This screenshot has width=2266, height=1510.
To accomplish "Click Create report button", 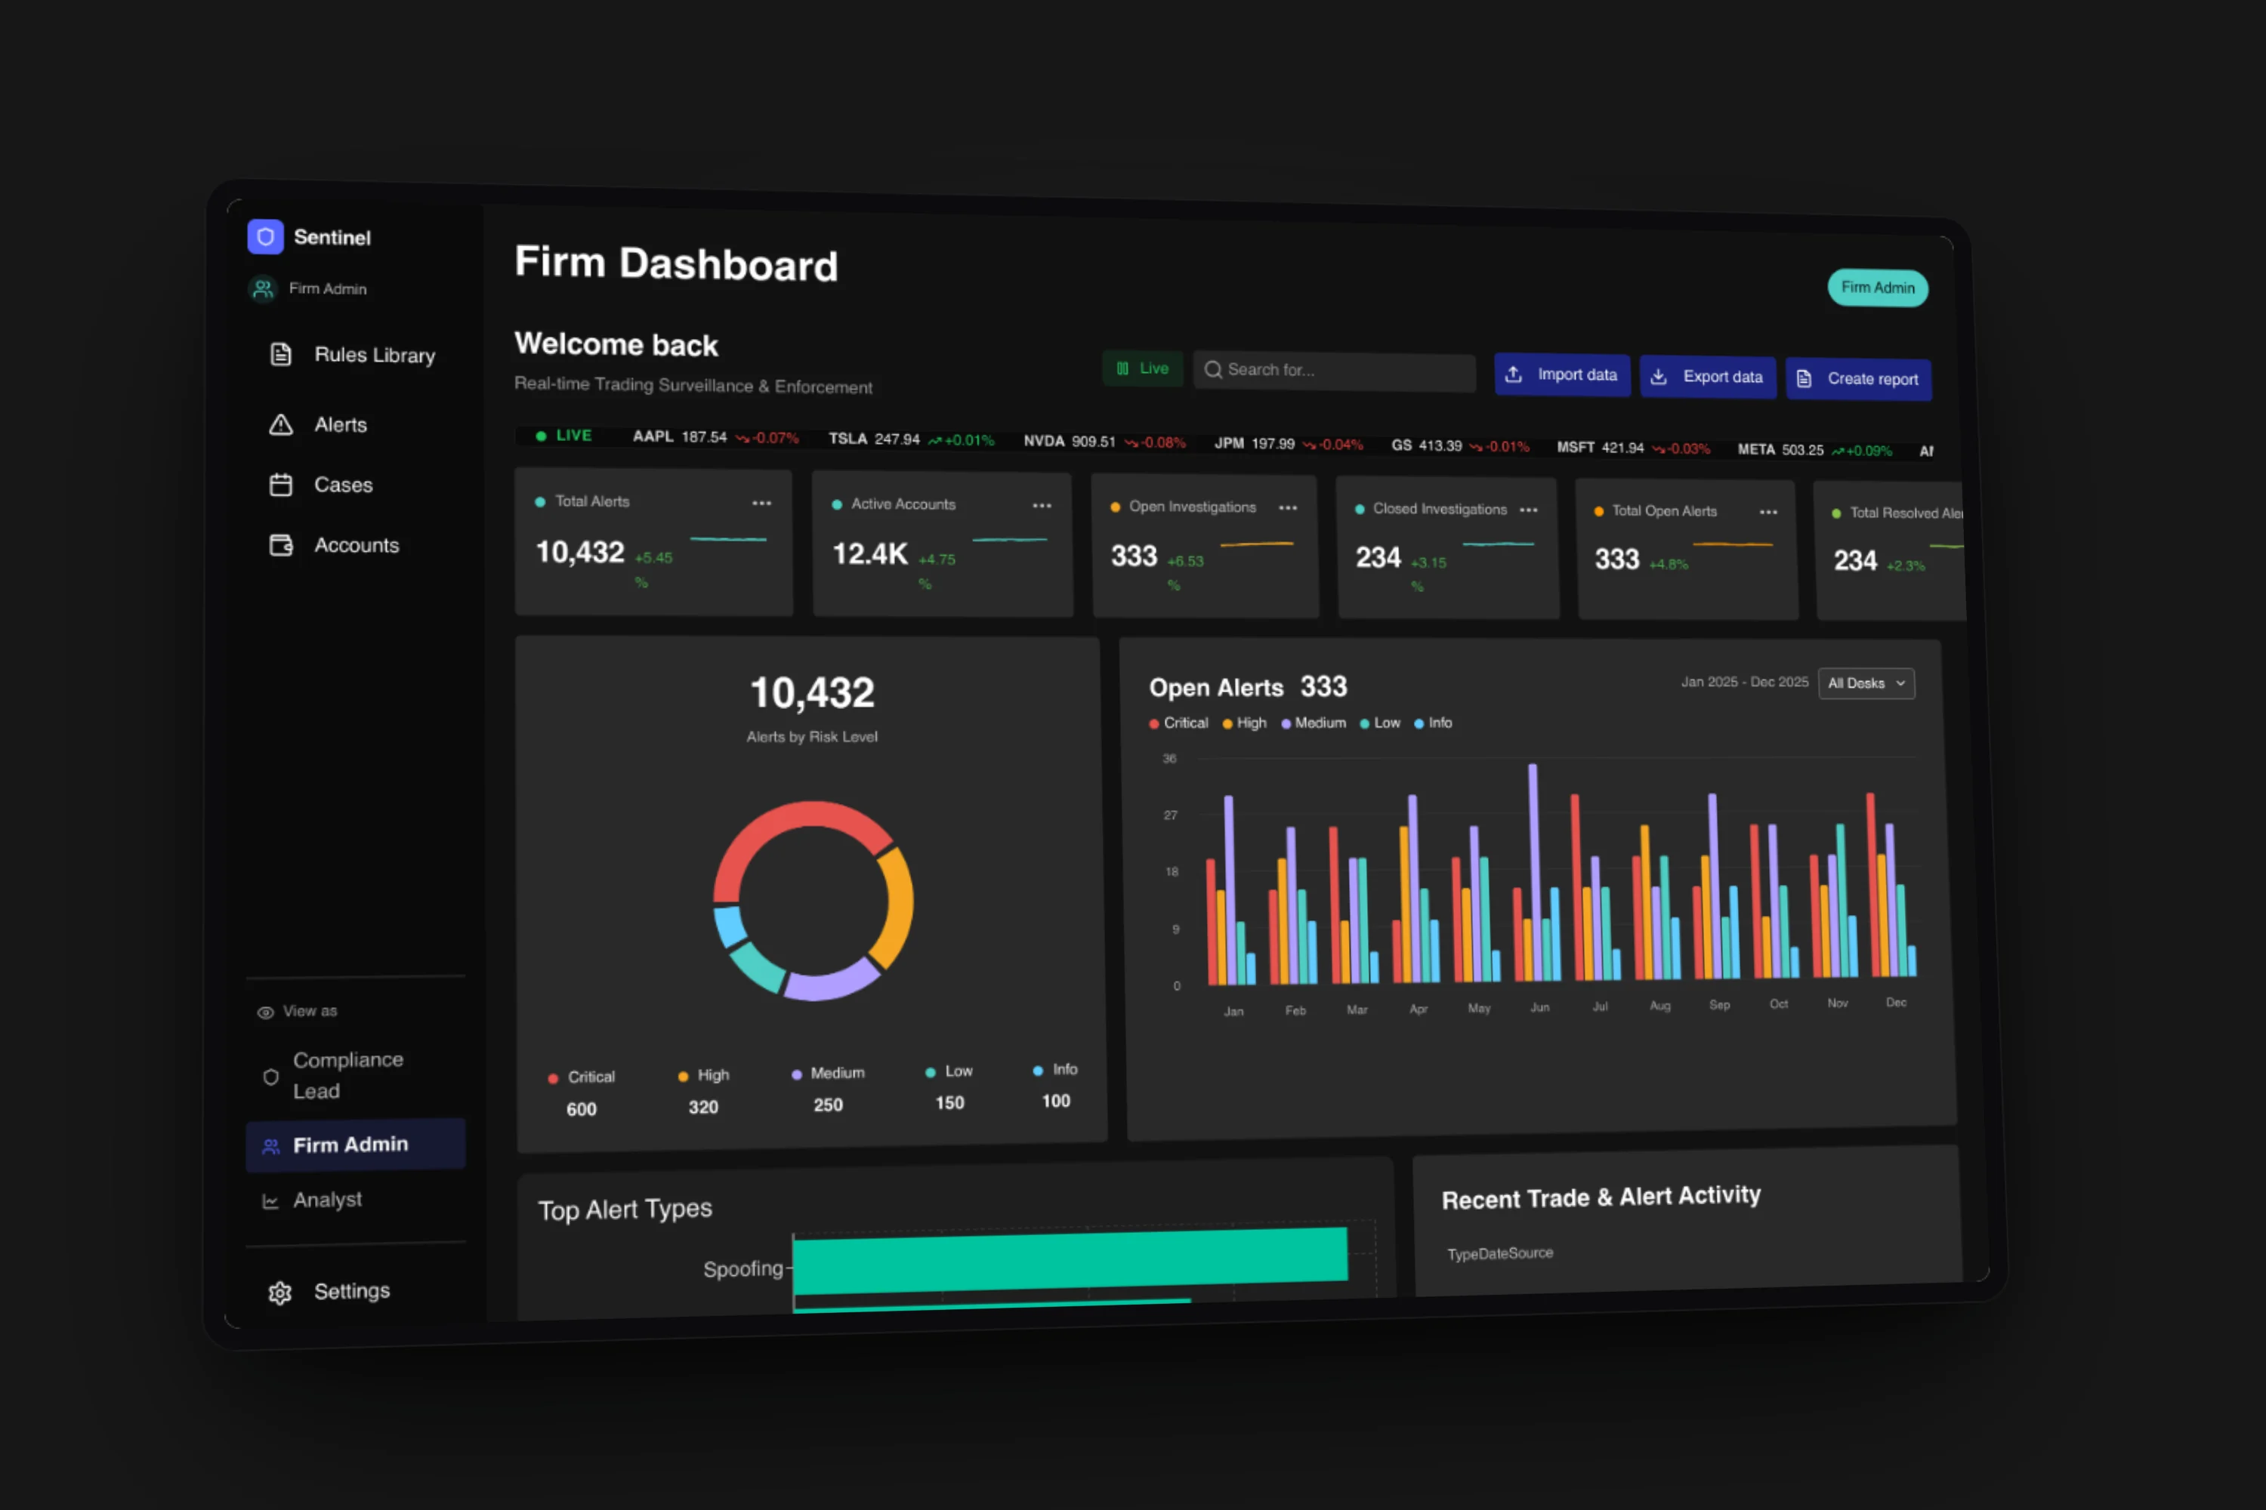I will [x=1858, y=378].
